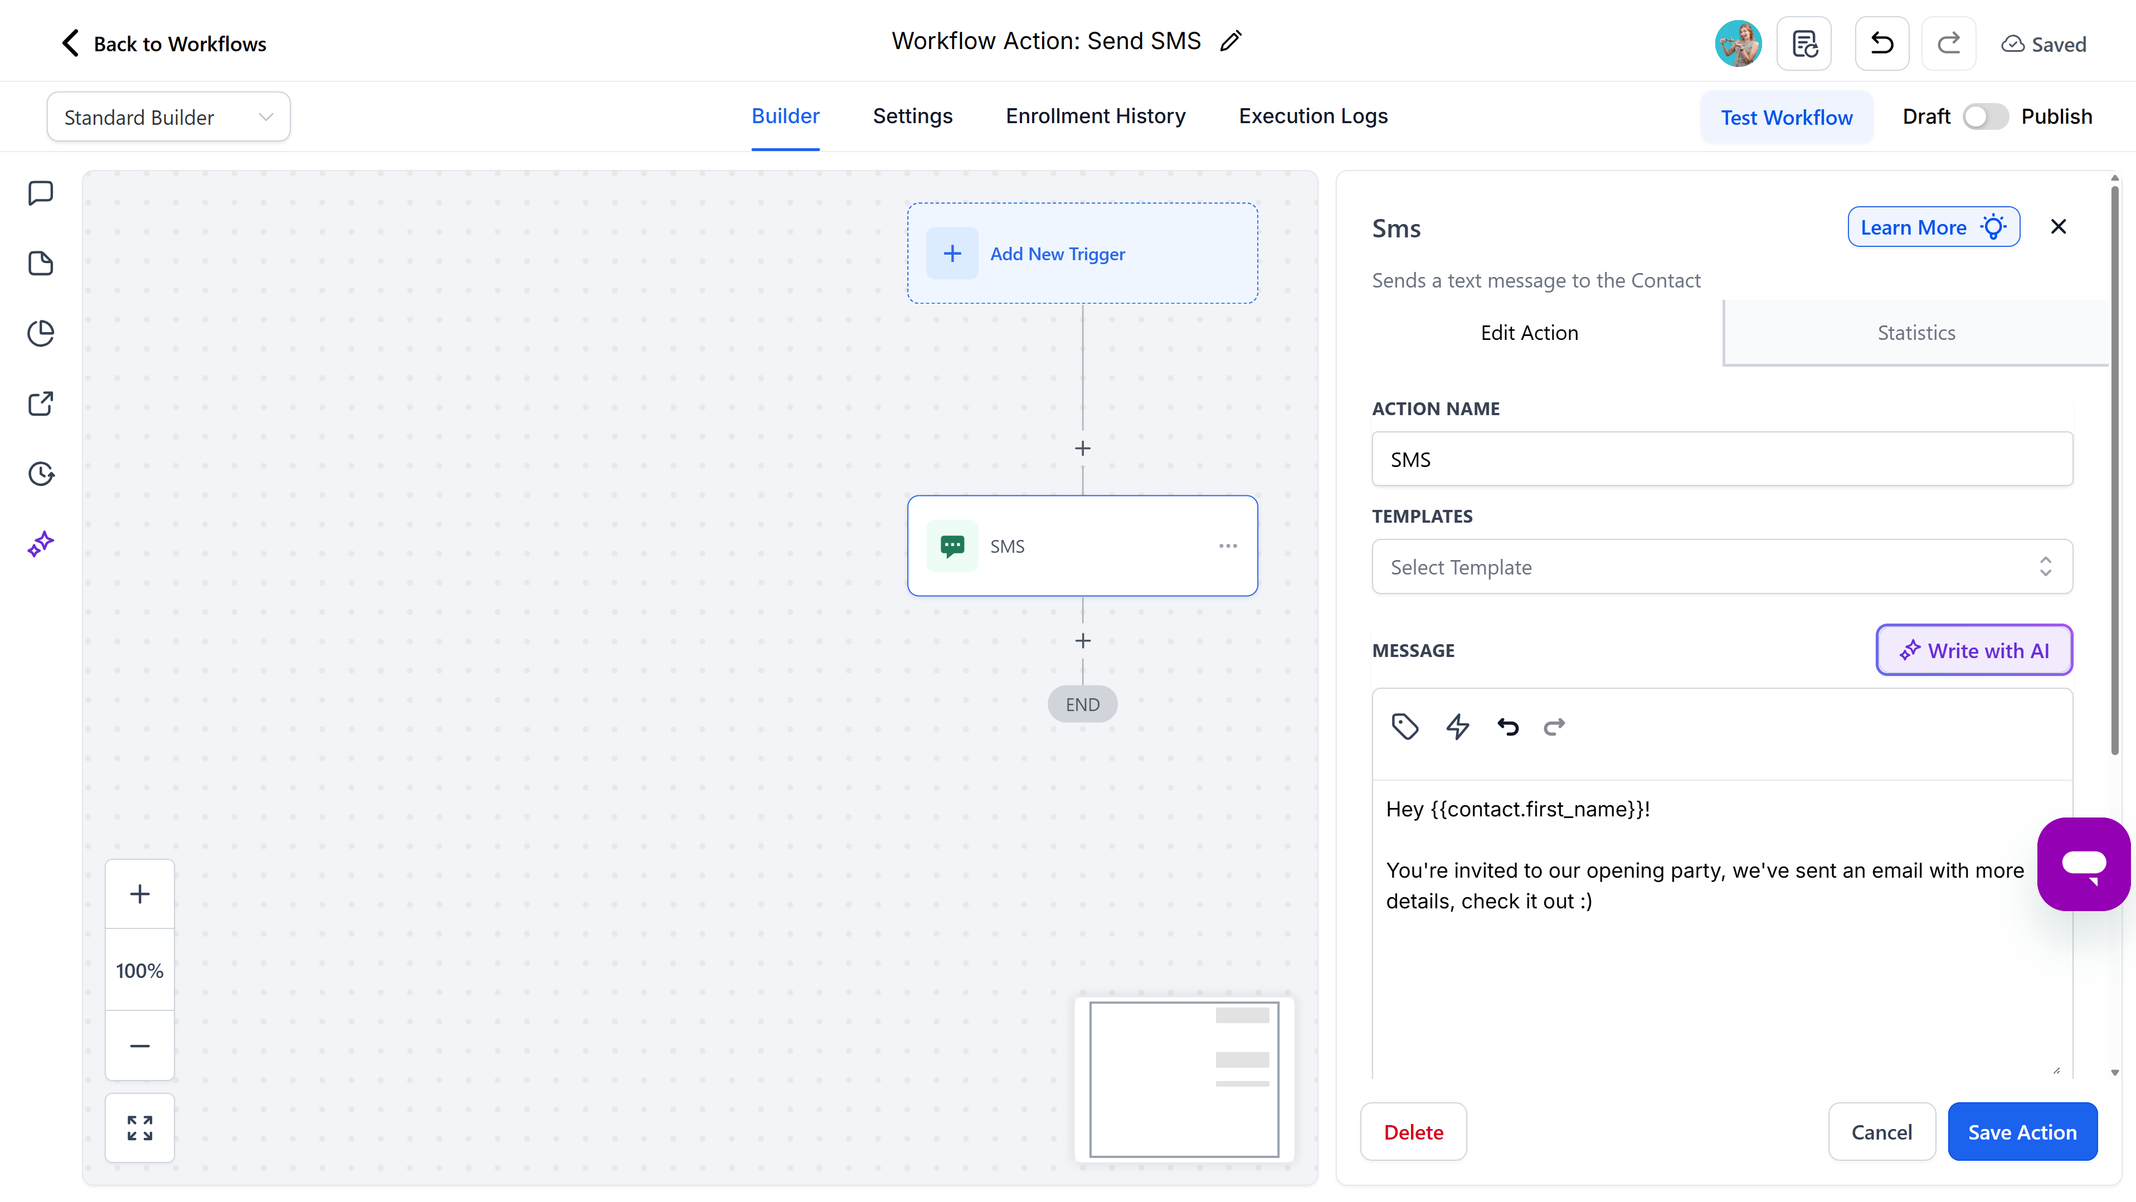
Task: Undo the last message edit
Action: click(1507, 727)
